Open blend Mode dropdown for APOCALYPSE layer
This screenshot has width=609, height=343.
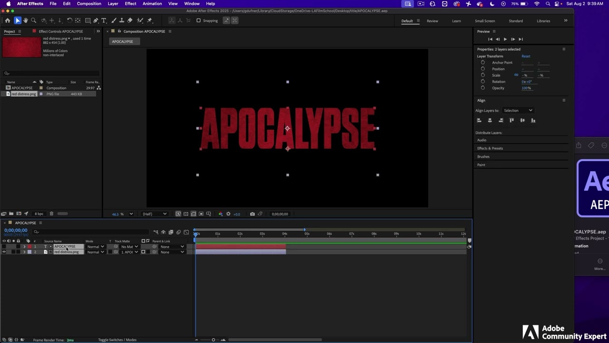pos(95,247)
